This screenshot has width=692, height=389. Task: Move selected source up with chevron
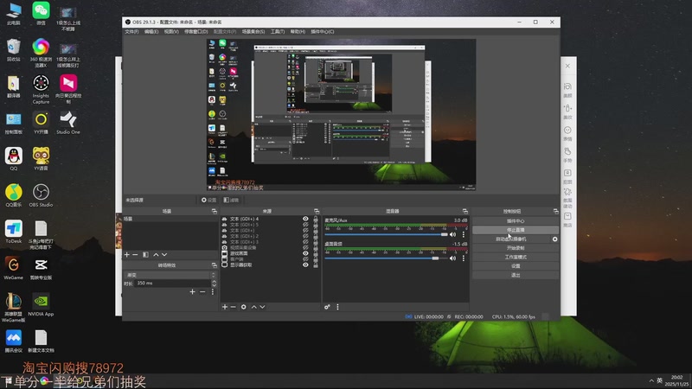[253, 307]
